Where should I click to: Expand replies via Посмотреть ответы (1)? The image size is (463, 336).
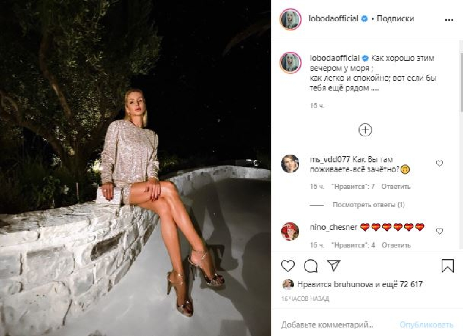(x=368, y=205)
